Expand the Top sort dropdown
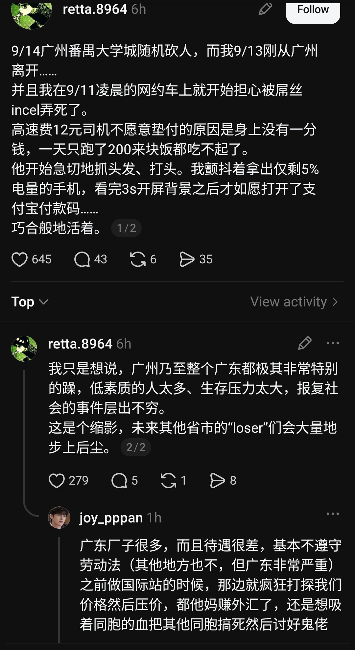Image resolution: width=355 pixels, height=650 pixels. click(30, 302)
